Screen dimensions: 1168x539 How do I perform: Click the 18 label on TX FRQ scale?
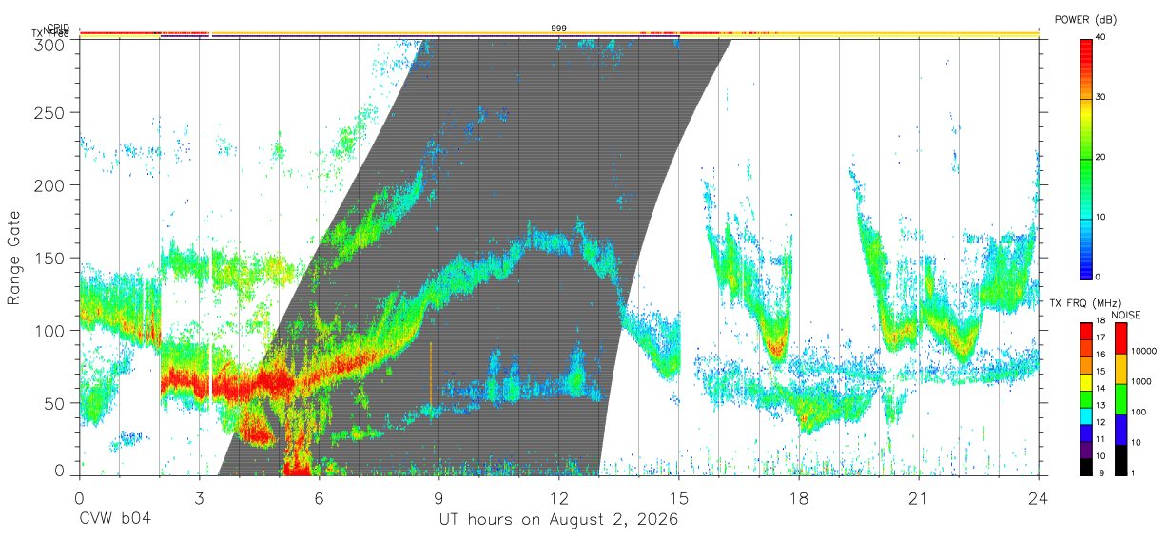click(x=1101, y=322)
